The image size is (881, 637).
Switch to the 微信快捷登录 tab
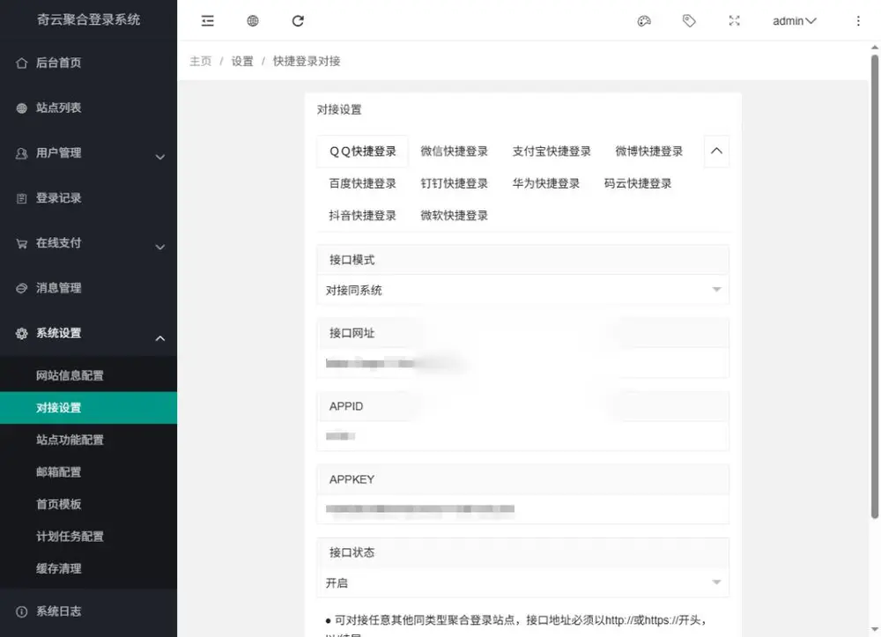coord(454,152)
